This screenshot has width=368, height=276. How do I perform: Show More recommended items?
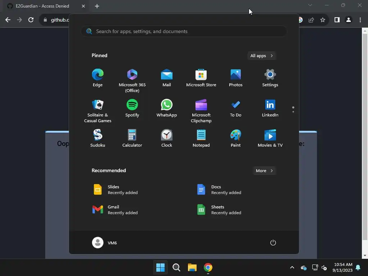[x=264, y=171]
